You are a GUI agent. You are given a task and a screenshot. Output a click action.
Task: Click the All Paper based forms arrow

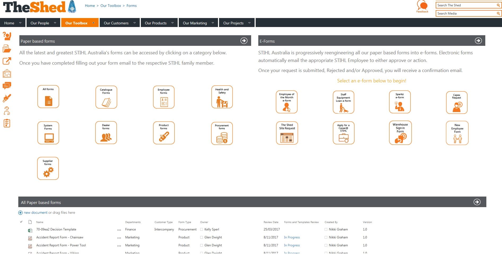[477, 202]
